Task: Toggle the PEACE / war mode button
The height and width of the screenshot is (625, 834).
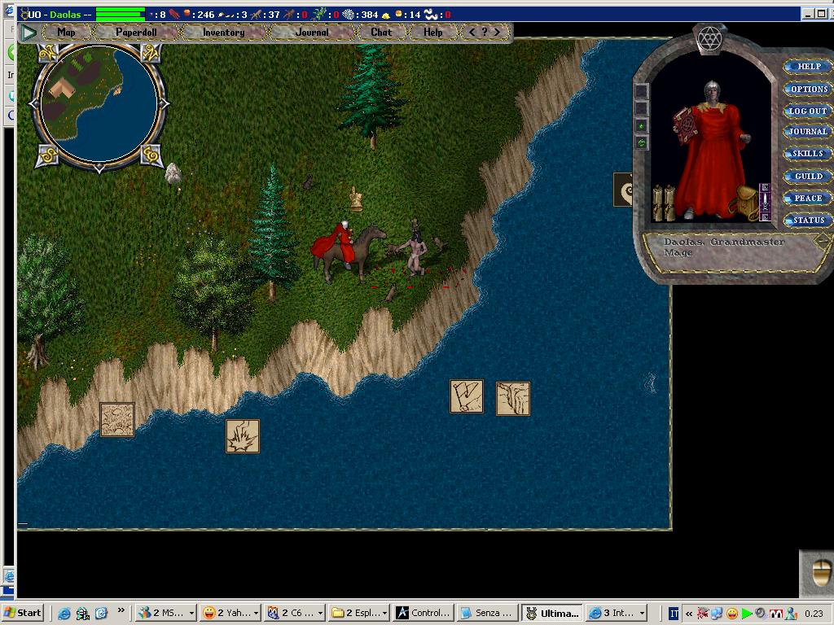Action: click(807, 199)
